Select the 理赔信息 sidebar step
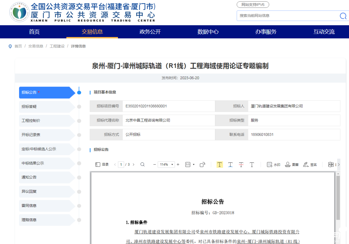The width and height of the screenshot is (349, 244). (47, 220)
